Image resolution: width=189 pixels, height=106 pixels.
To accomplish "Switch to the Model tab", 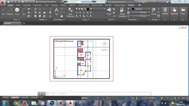I will [6, 97].
